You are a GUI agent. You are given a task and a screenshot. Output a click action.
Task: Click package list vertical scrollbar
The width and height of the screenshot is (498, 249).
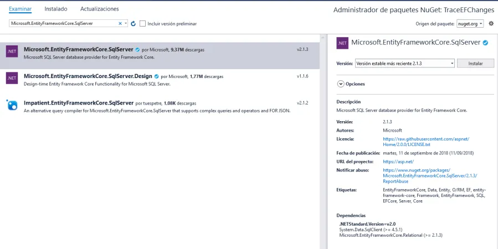pyautogui.click(x=323, y=141)
